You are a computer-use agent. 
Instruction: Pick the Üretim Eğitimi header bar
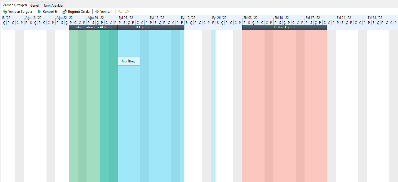pos(284,27)
